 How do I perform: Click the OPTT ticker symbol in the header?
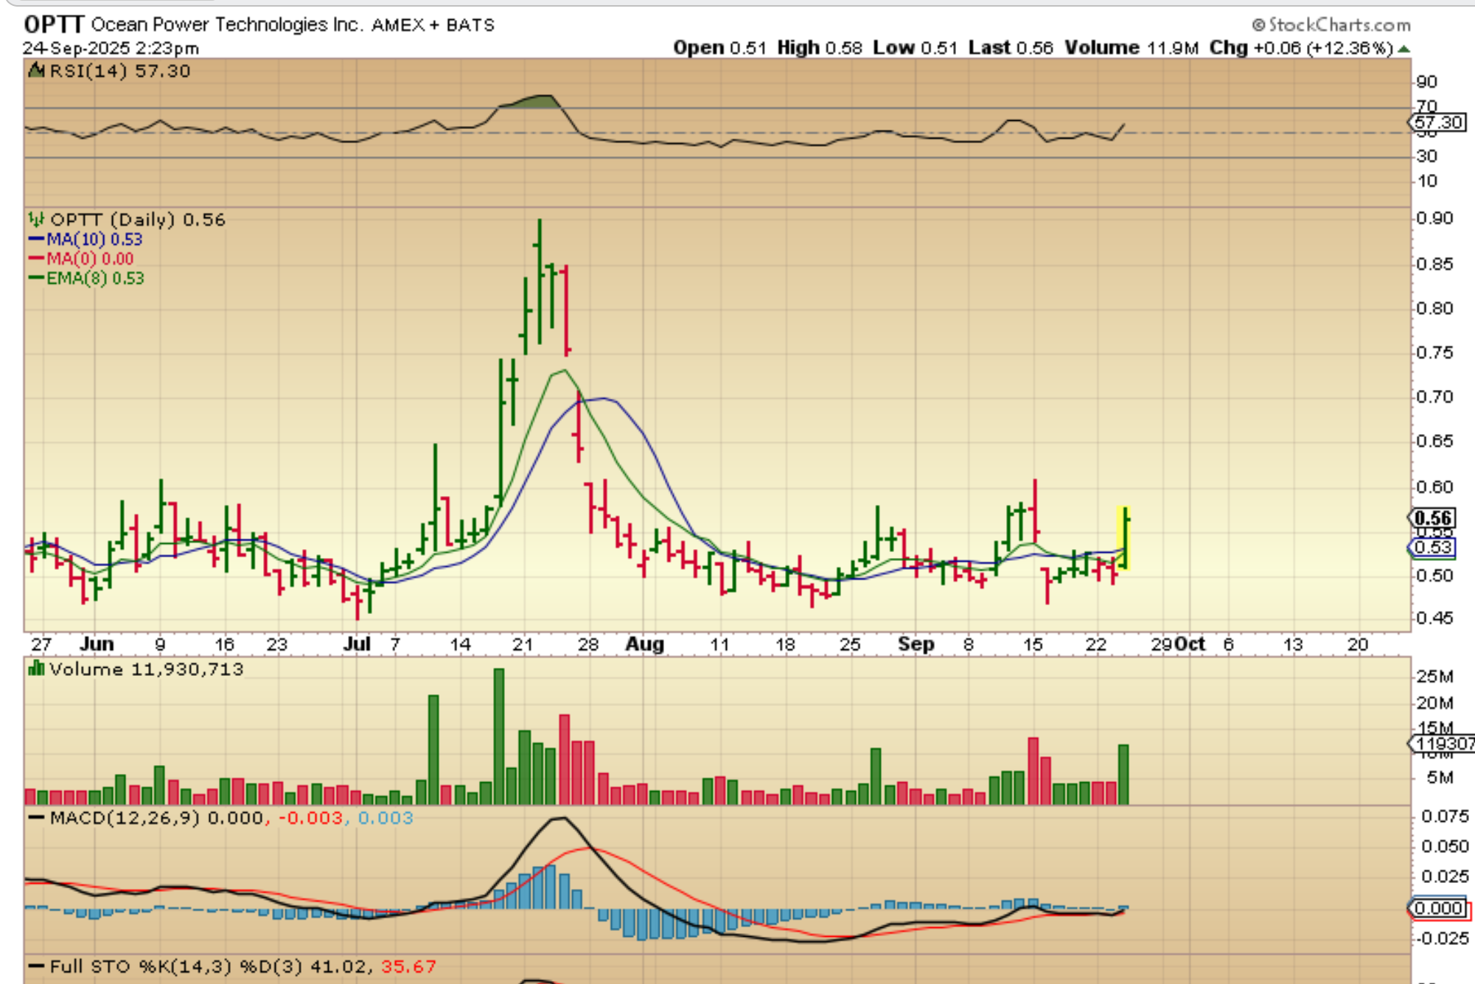click(x=54, y=24)
